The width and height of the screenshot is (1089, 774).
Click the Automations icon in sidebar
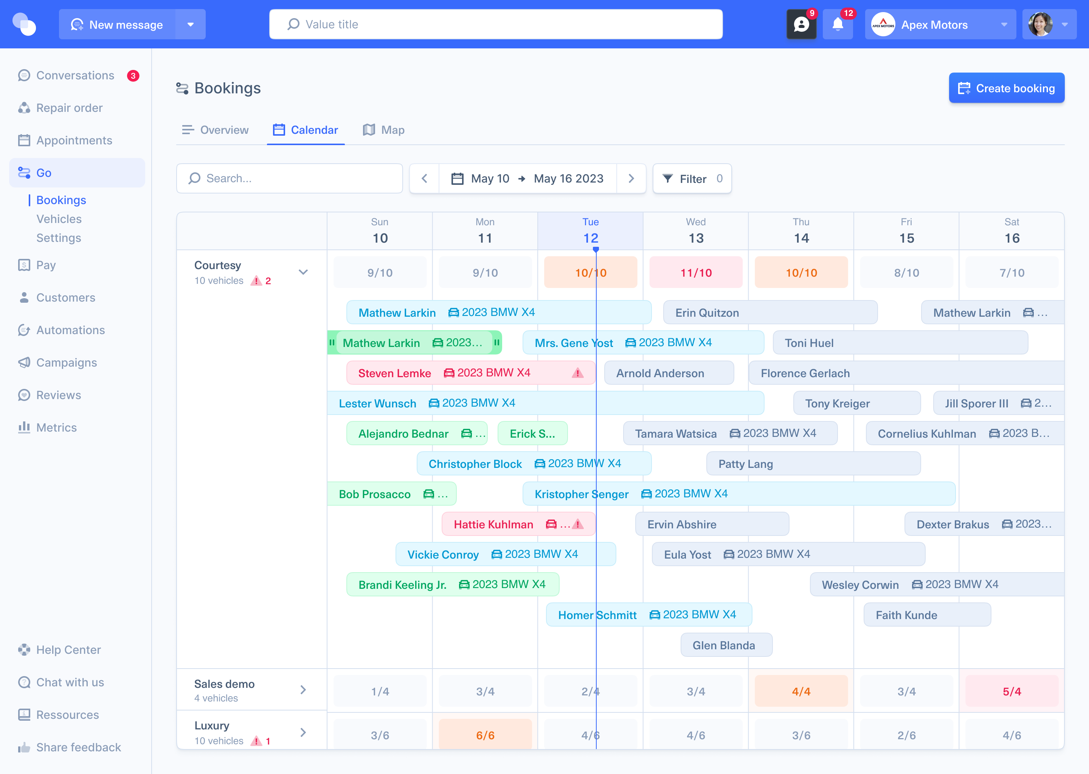(24, 330)
